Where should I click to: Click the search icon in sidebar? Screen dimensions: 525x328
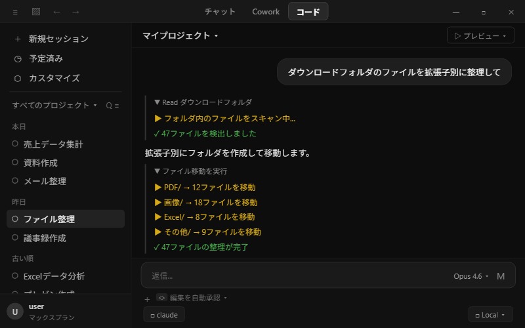pos(109,106)
